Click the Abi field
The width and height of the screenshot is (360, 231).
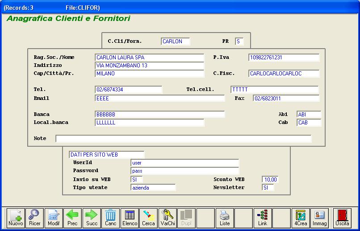coord(309,114)
